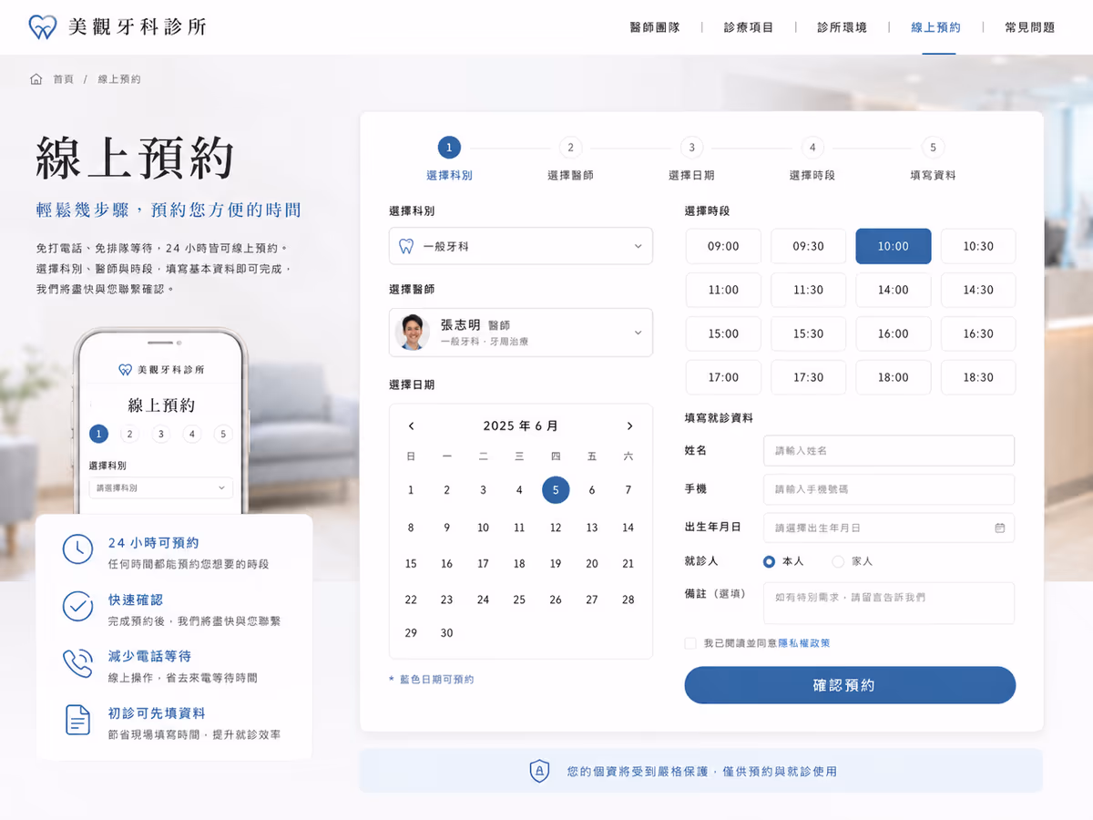This screenshot has width=1093, height=820.
Task: Click the 姓名 input field
Action: pyautogui.click(x=889, y=451)
